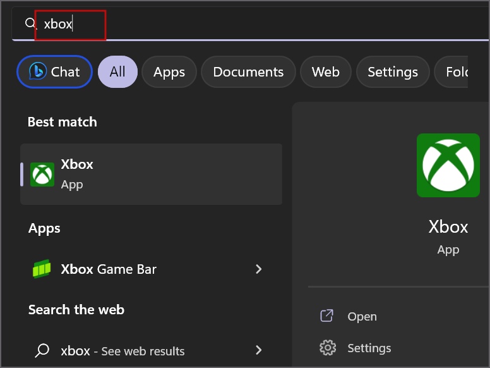Image resolution: width=490 pixels, height=368 pixels.
Task: Click the Bing chat logo icon
Action: click(38, 71)
